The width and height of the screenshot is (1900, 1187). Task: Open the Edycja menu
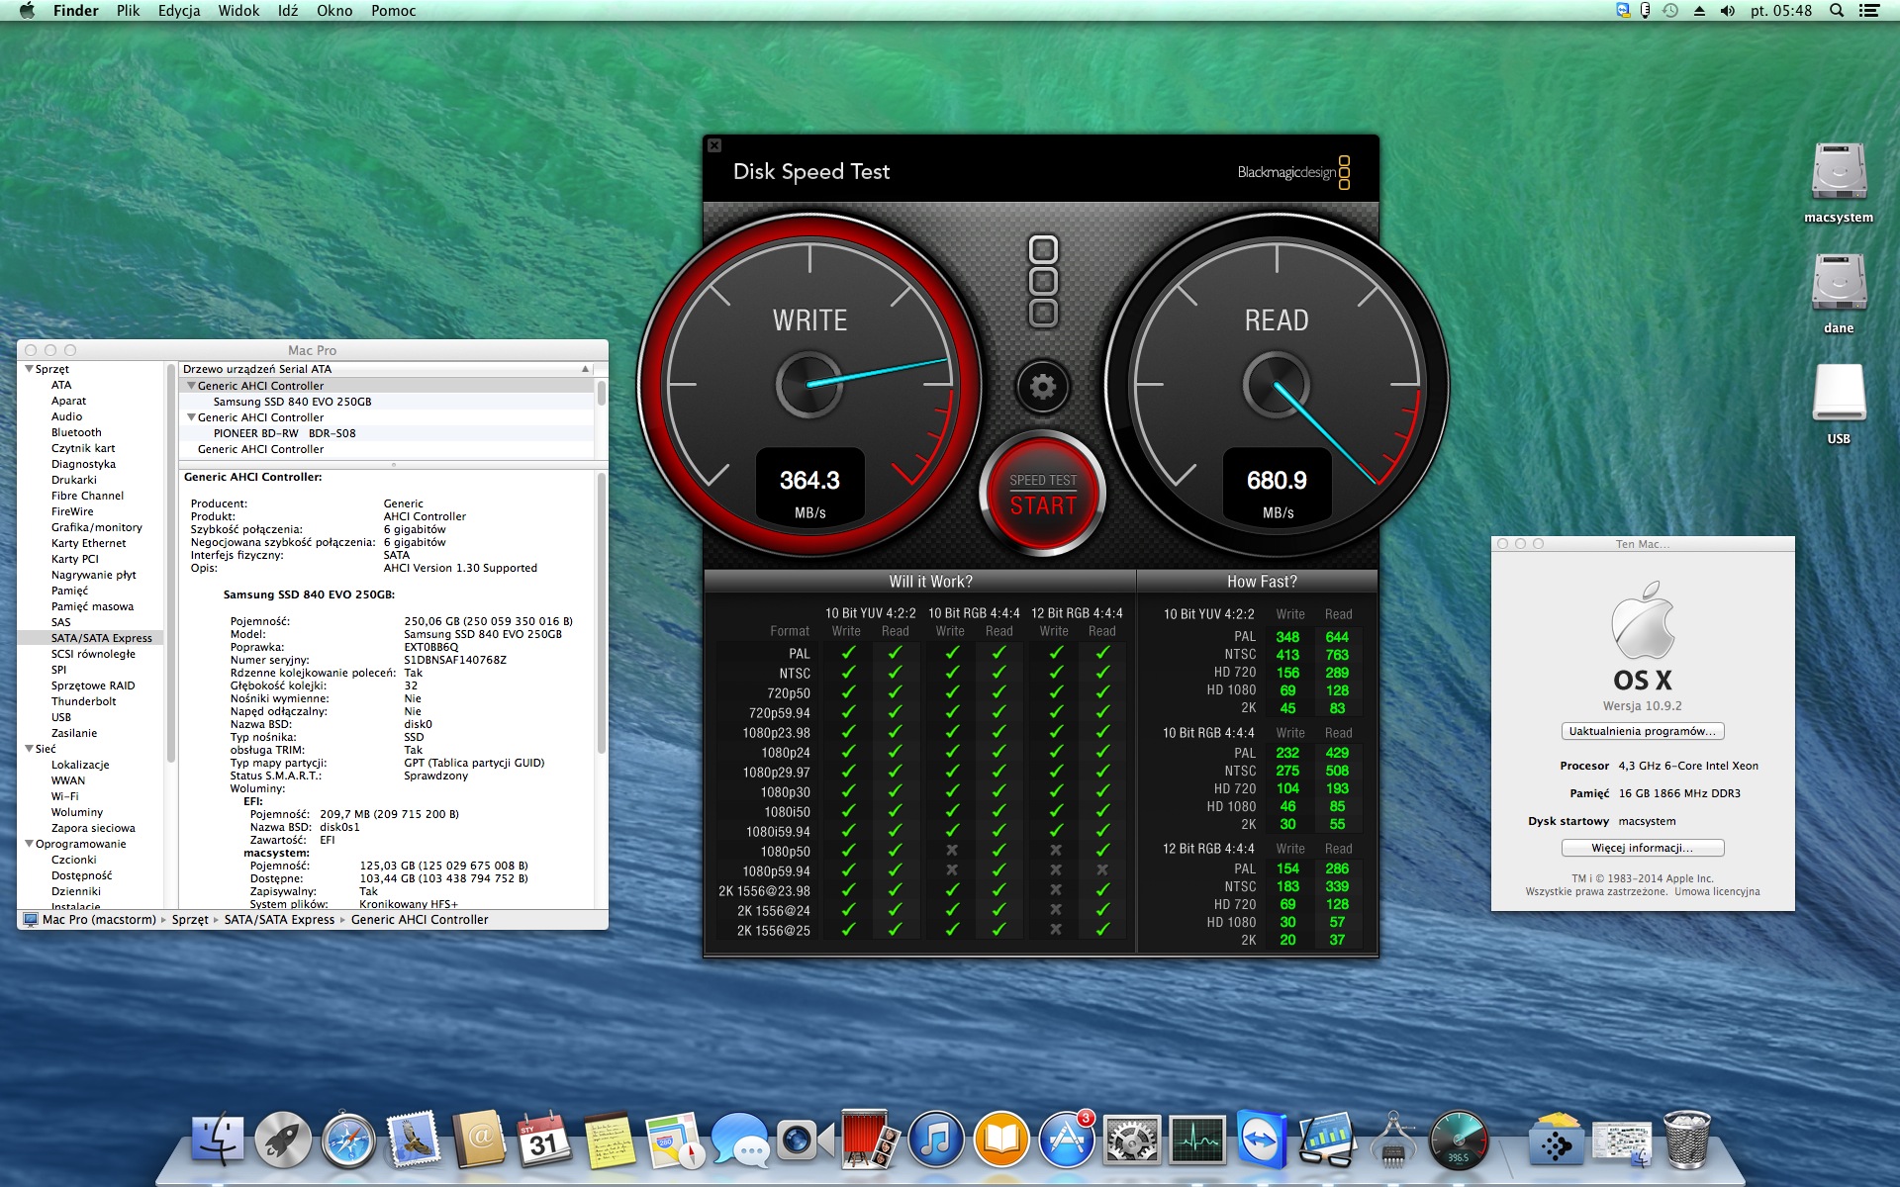179,11
